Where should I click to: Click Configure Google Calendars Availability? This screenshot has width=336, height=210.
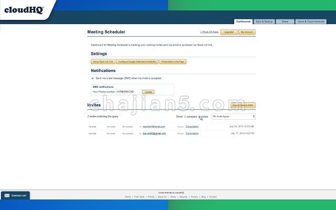(x=138, y=62)
